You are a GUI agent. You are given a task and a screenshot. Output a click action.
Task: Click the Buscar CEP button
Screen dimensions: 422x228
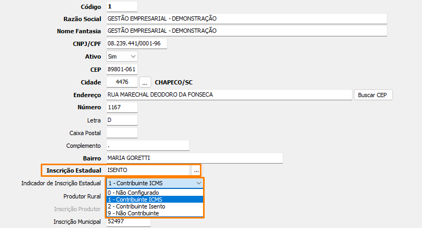coord(373,95)
